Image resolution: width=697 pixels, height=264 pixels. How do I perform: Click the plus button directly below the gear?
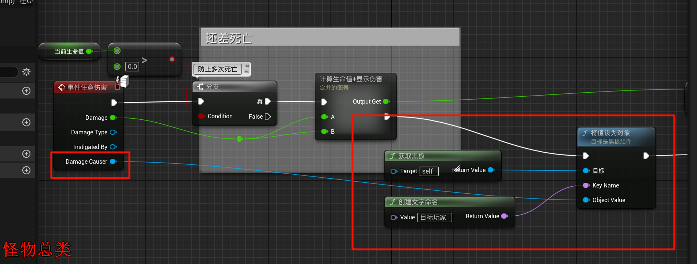pos(26,91)
